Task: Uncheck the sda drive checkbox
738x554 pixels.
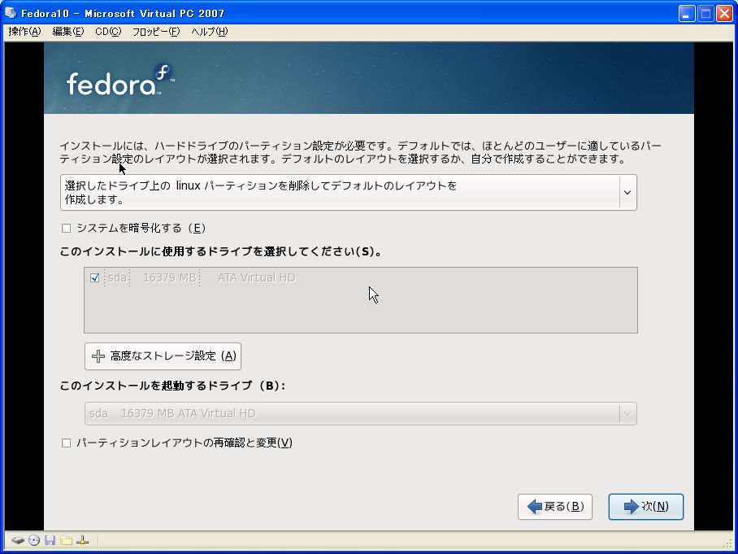Action: 94,278
